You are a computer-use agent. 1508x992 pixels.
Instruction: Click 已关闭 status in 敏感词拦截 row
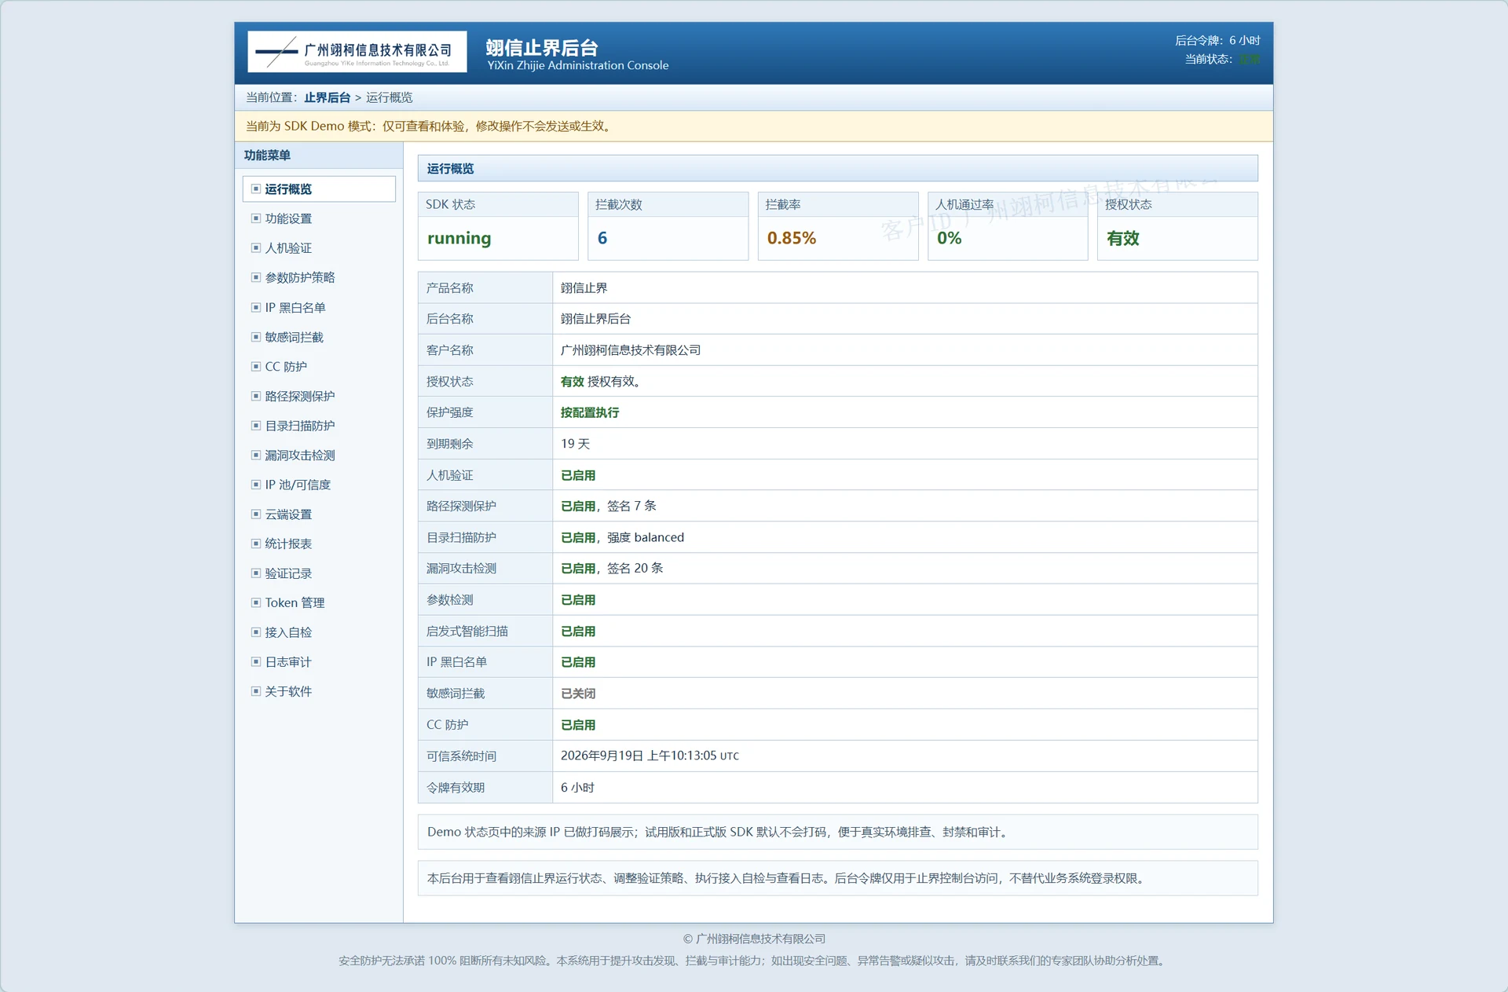coord(578,694)
